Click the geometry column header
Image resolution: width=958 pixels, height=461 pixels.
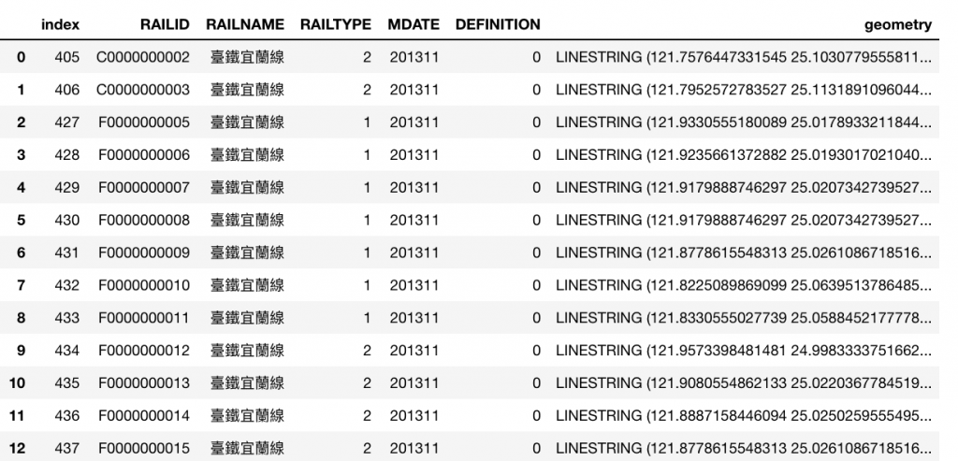[898, 25]
